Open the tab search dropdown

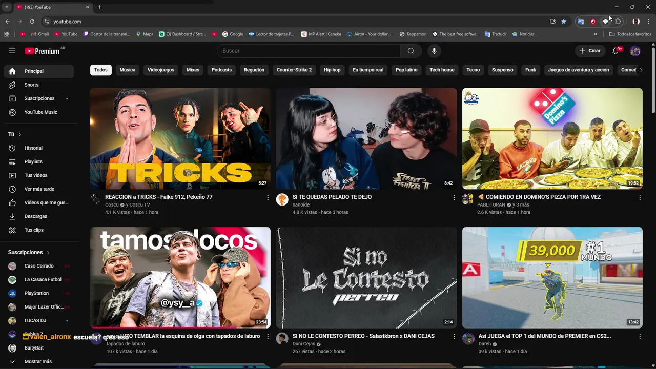(x=7, y=7)
